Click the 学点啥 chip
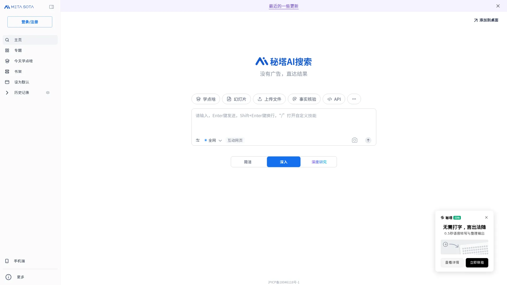Viewport: 507px width, 285px height. click(206, 99)
